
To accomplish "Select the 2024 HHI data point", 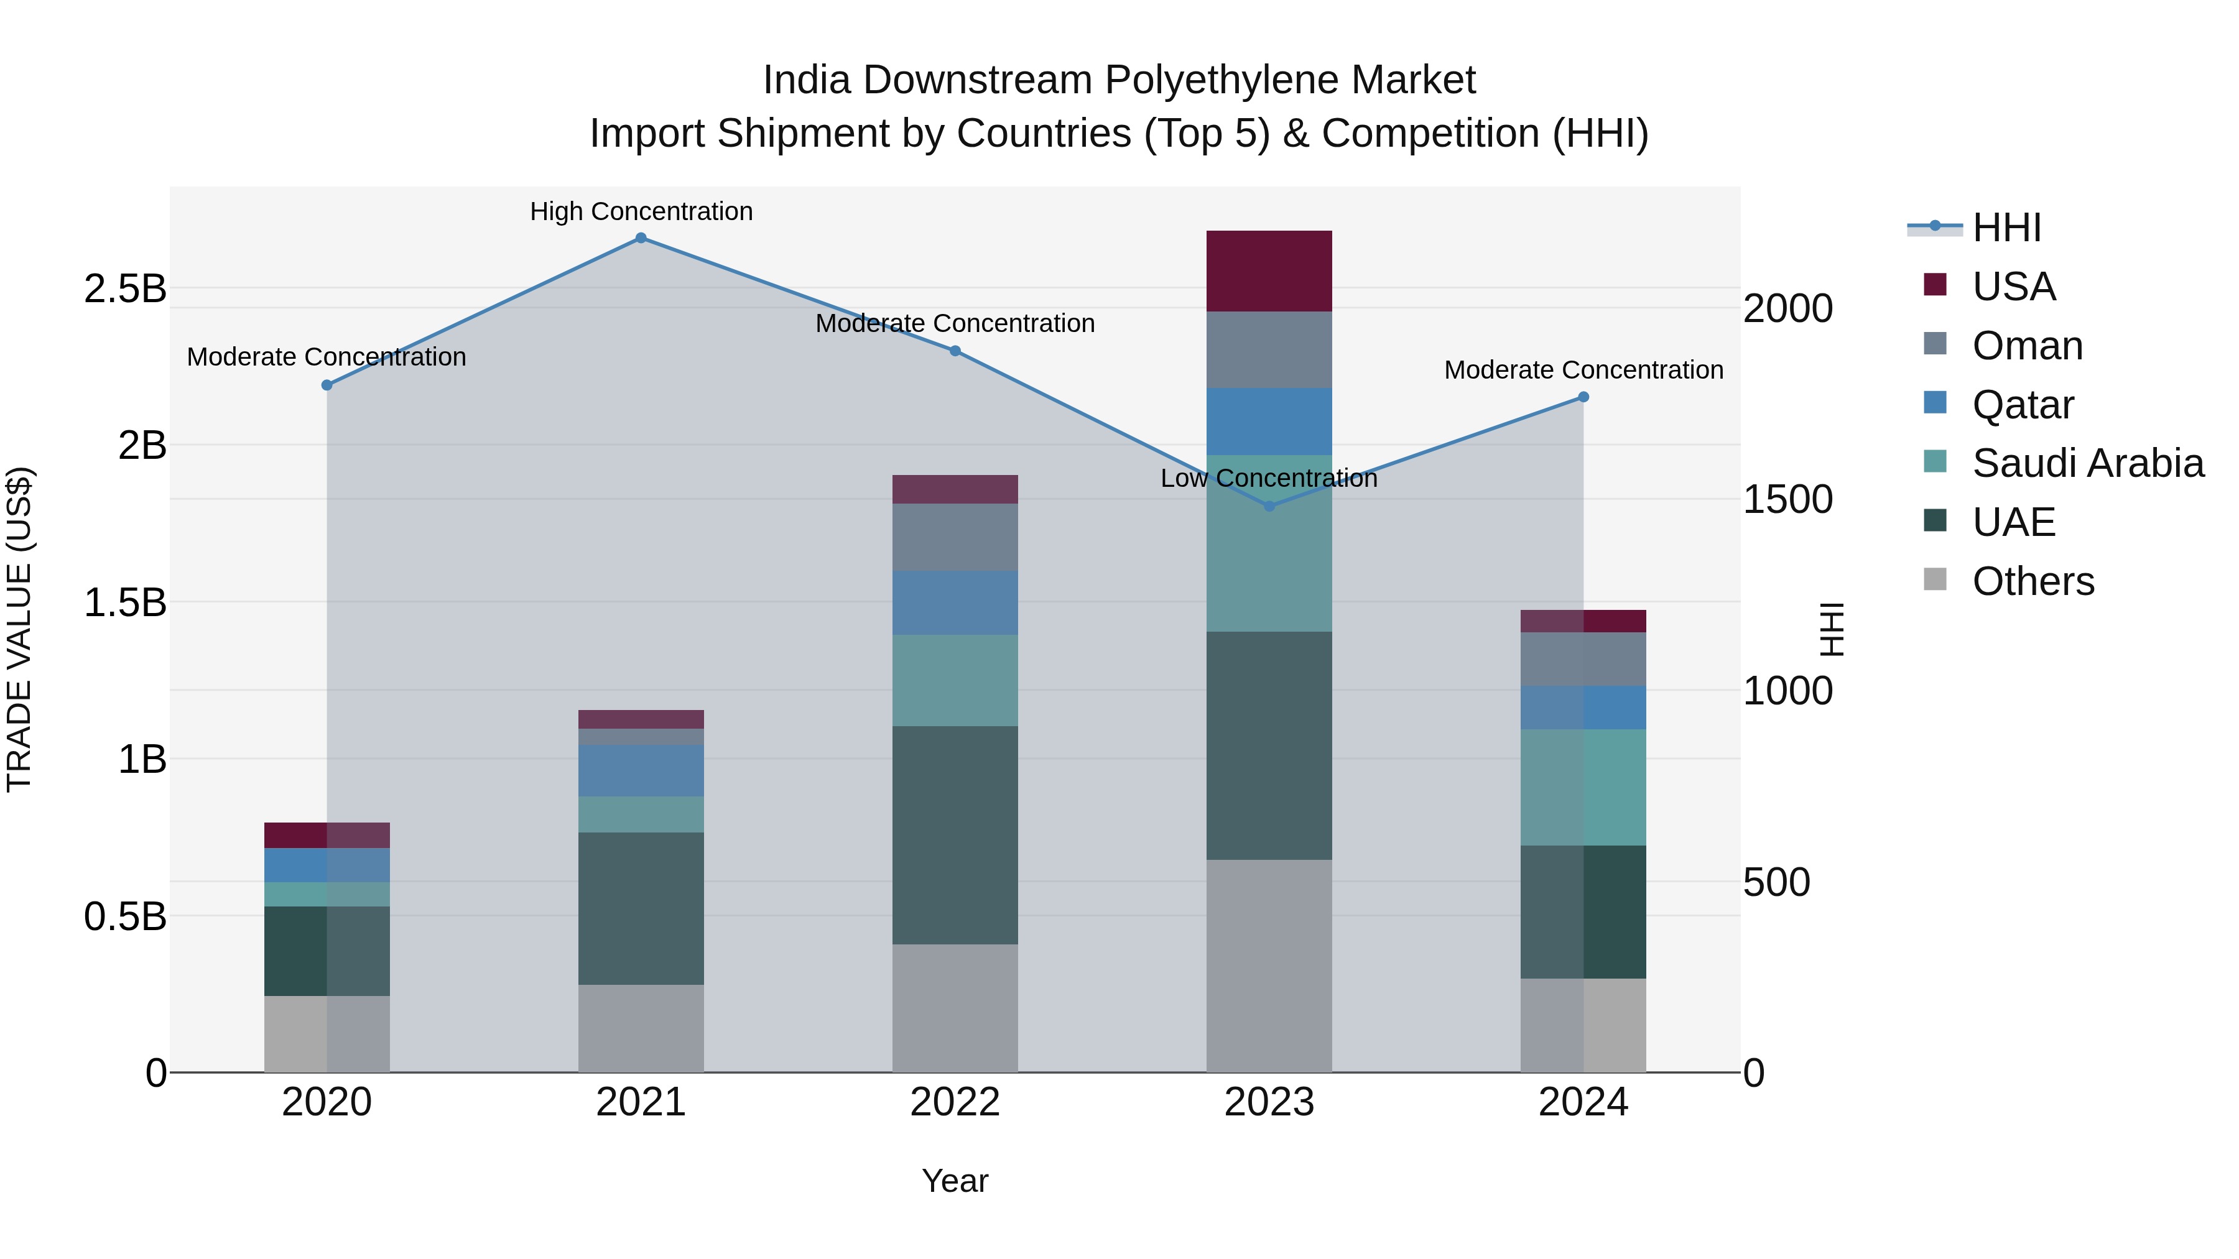I will click(x=1583, y=397).
